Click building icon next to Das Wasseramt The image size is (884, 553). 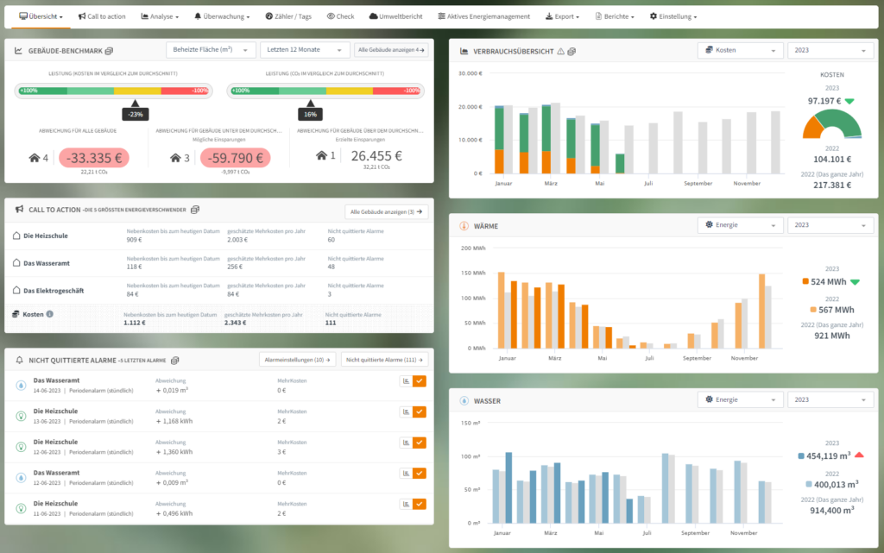tap(16, 263)
